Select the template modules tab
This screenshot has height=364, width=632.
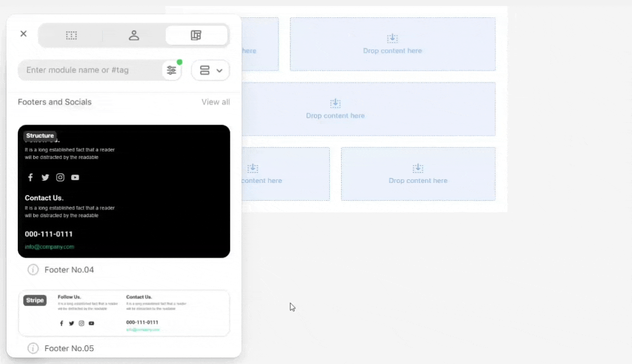pyautogui.click(x=196, y=35)
